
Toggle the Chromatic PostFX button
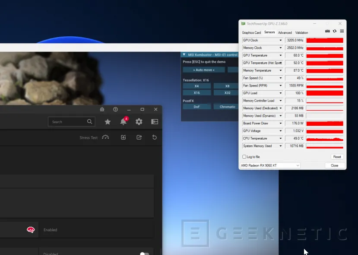pos(226,107)
